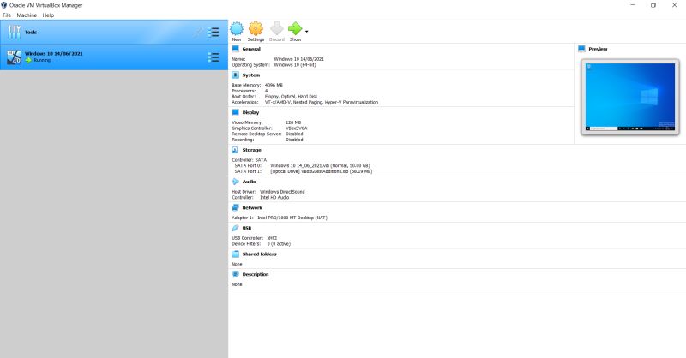Click the Discard toolbar icon
The image size is (686, 358).
[276, 29]
